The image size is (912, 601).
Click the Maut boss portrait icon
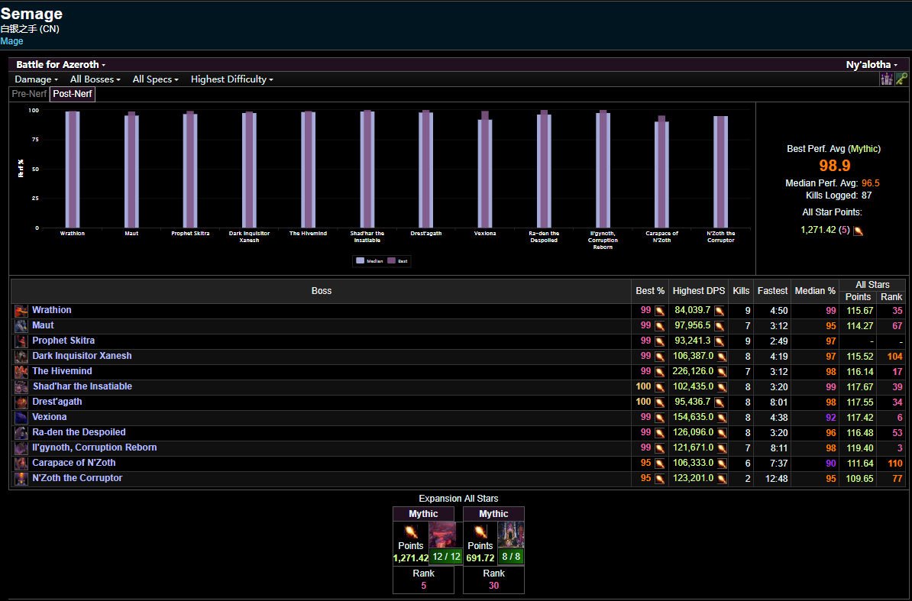click(x=21, y=325)
